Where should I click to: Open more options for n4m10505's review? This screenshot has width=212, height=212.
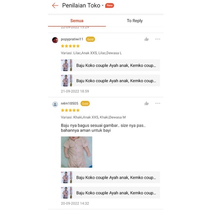pos(158,103)
